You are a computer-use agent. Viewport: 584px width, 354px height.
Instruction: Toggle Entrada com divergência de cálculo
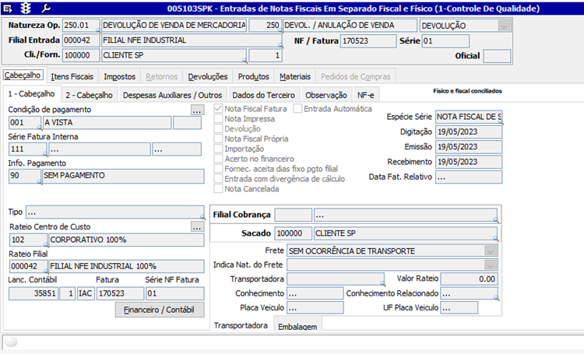click(218, 179)
